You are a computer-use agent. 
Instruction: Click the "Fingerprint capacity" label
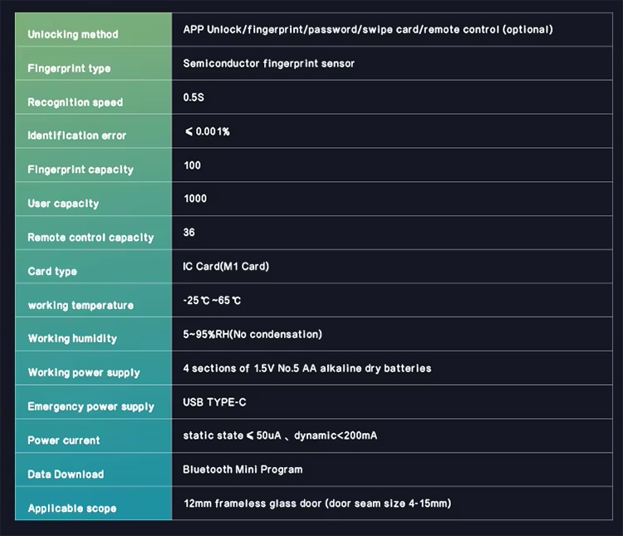click(80, 170)
